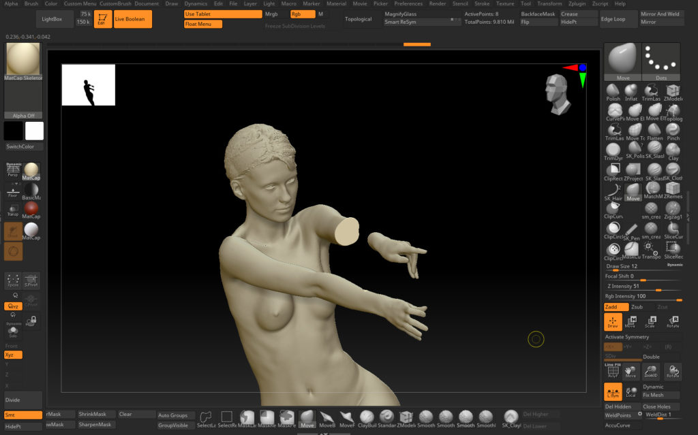This screenshot has width=698, height=435.
Task: Activate the Rotate gizmo mode icon
Action: (x=673, y=321)
